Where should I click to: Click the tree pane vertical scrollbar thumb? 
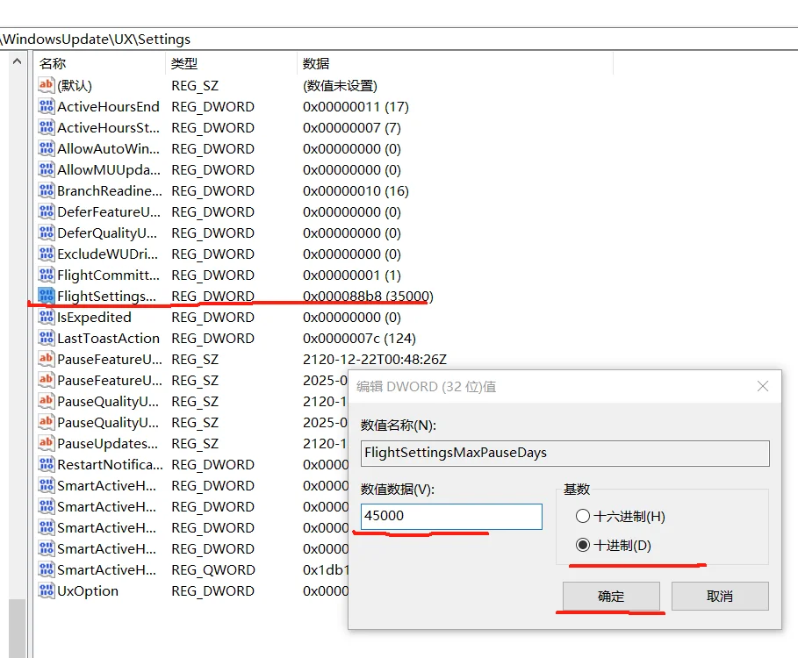click(x=17, y=628)
